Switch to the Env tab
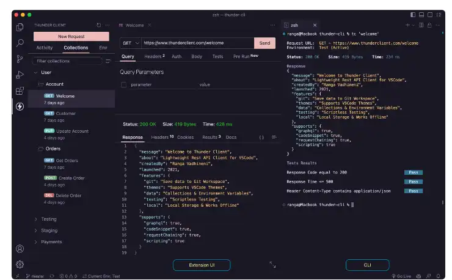Screen dimensions: 452x280 tap(103, 48)
